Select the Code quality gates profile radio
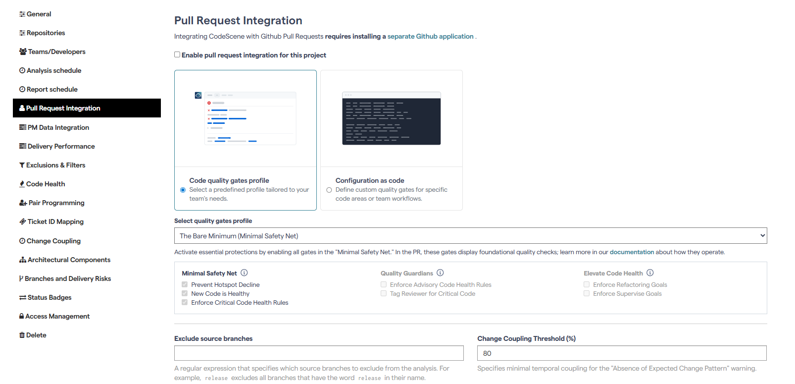This screenshot has width=795, height=384. (x=183, y=190)
